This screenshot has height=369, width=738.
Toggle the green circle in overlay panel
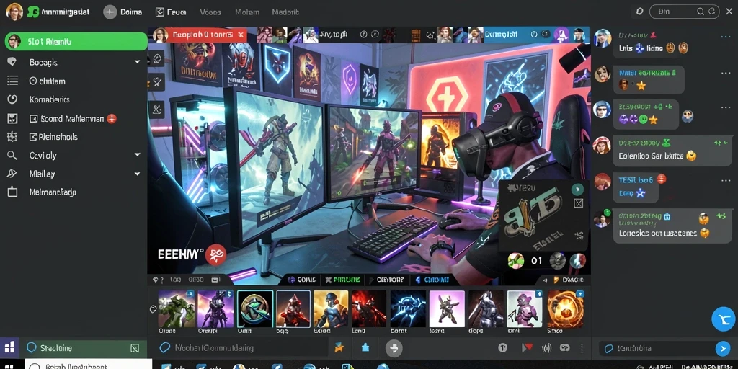coord(577,190)
